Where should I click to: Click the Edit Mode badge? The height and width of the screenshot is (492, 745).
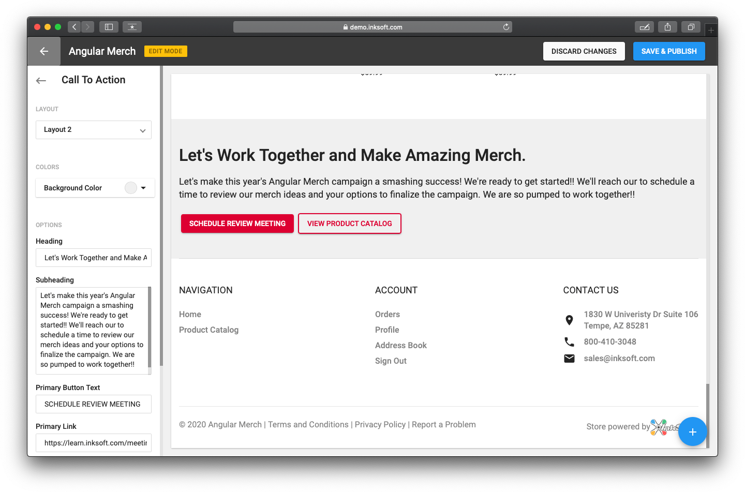(x=166, y=51)
